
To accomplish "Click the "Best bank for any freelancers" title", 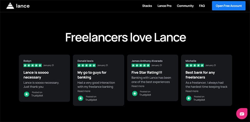I will [x=200, y=75].
